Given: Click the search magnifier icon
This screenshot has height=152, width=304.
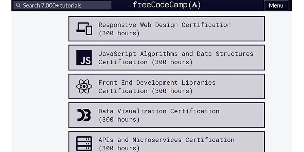Looking at the screenshot, I should point(18,5).
